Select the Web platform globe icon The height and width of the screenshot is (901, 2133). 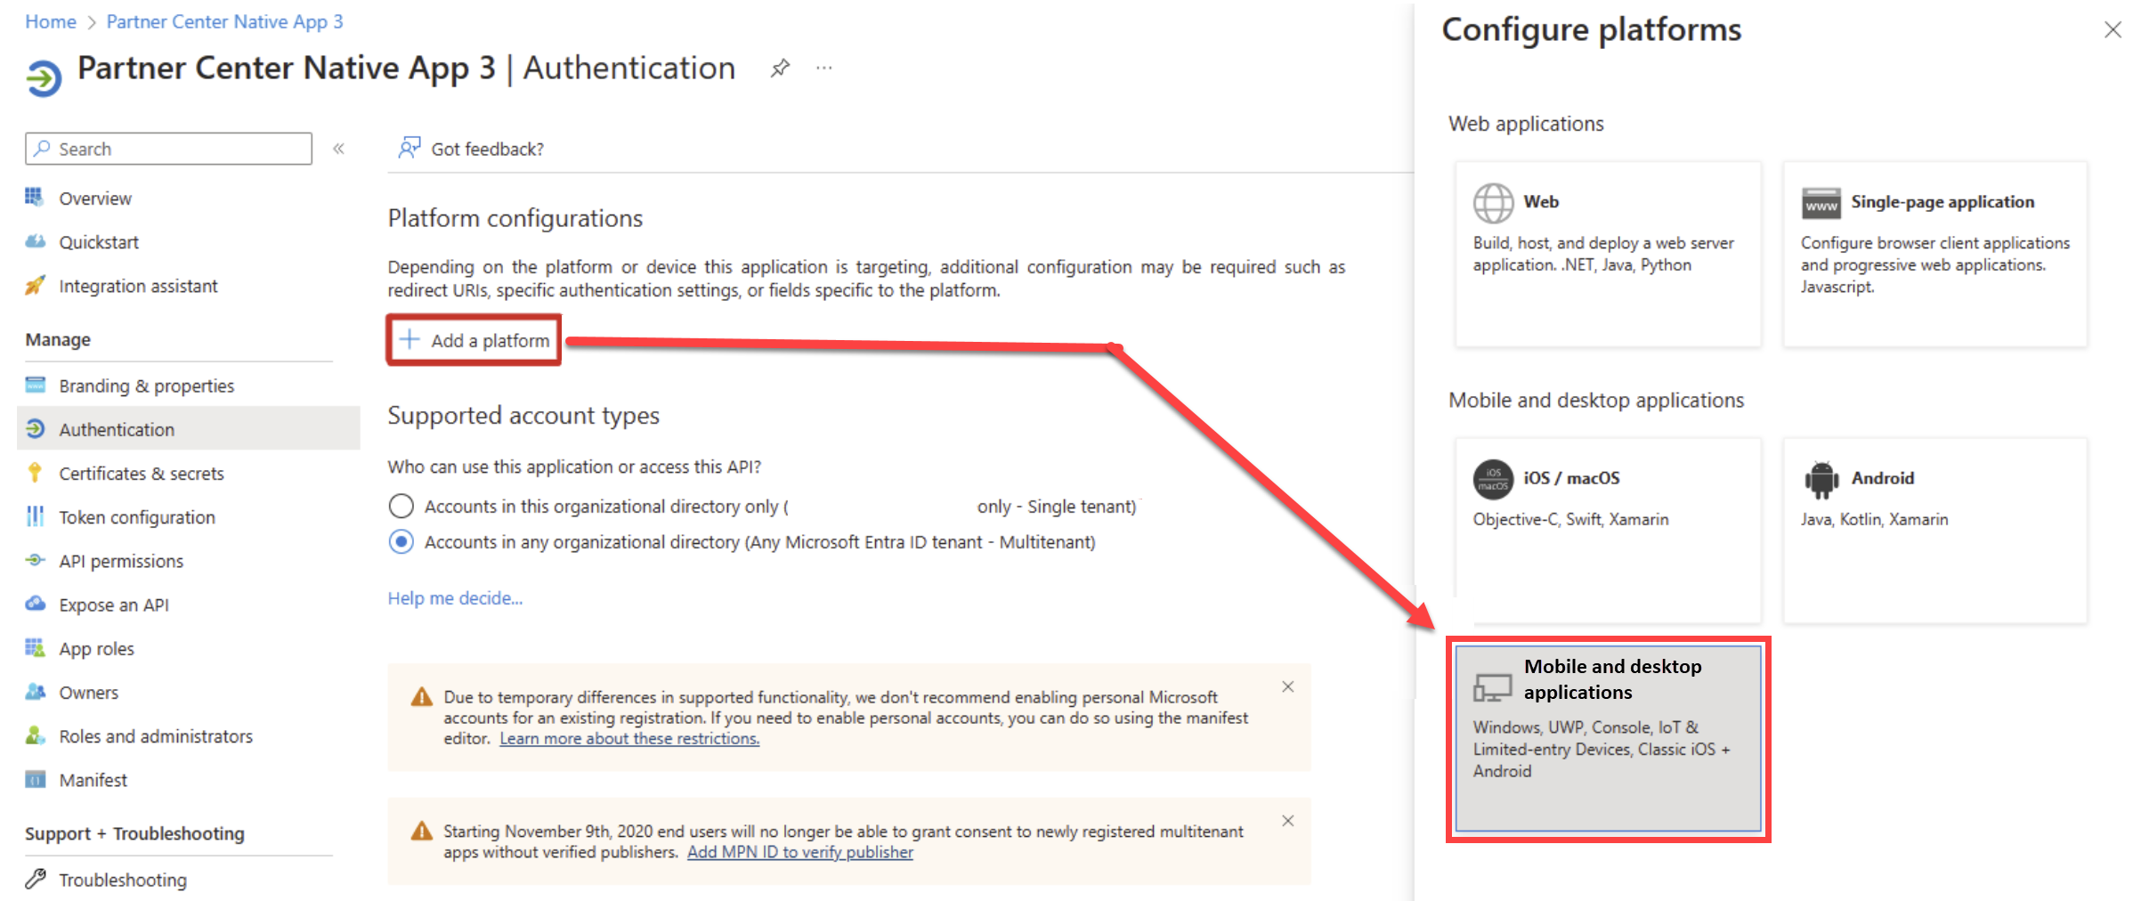click(1493, 203)
